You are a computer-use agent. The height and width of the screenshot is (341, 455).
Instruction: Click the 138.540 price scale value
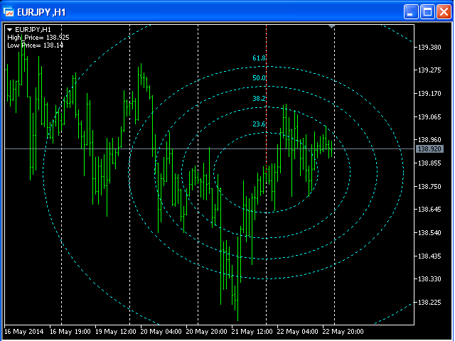[429, 233]
